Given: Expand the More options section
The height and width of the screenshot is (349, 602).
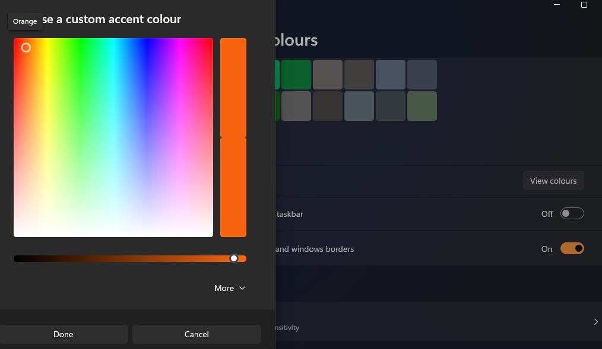Looking at the screenshot, I should coord(230,288).
